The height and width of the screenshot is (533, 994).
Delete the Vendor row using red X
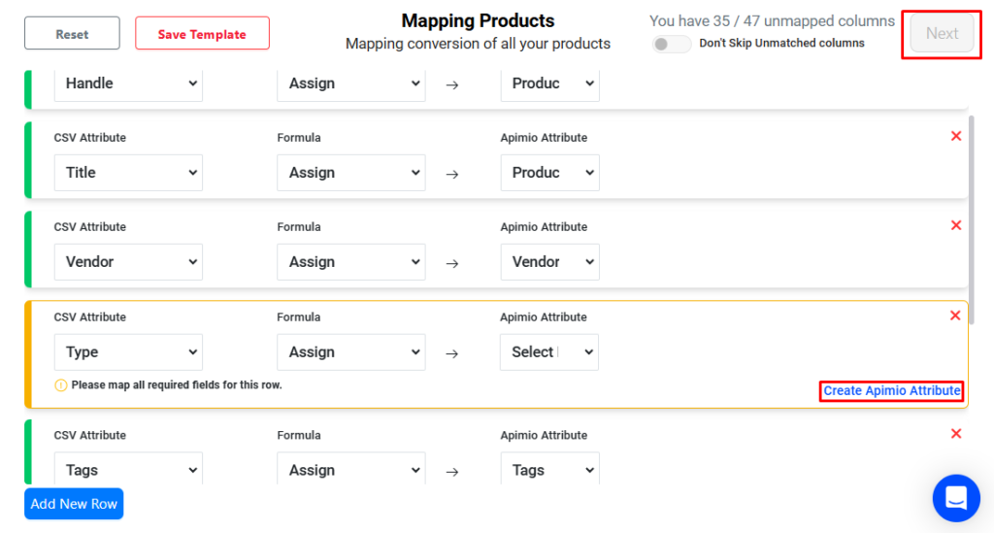pos(955,225)
